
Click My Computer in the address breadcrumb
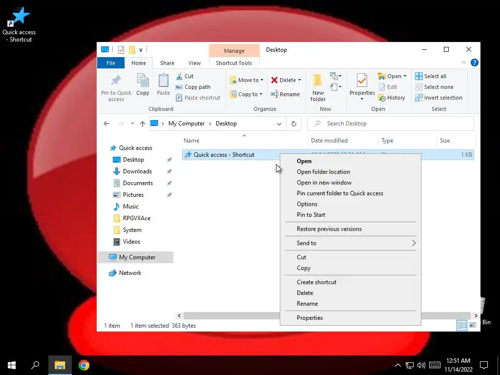(x=187, y=124)
